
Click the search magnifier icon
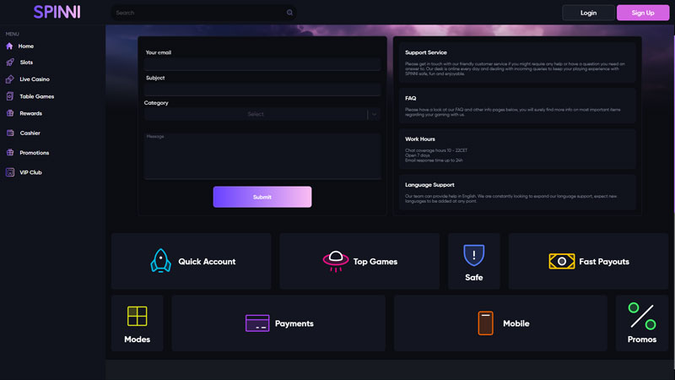pos(289,13)
